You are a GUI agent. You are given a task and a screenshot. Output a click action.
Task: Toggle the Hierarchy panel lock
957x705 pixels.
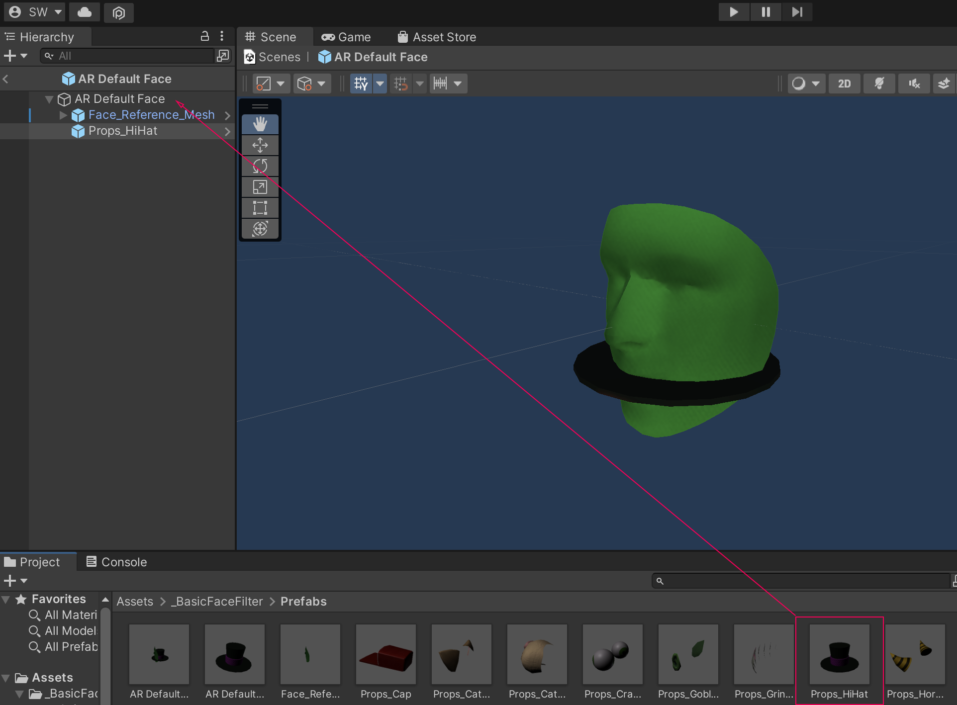click(x=204, y=36)
